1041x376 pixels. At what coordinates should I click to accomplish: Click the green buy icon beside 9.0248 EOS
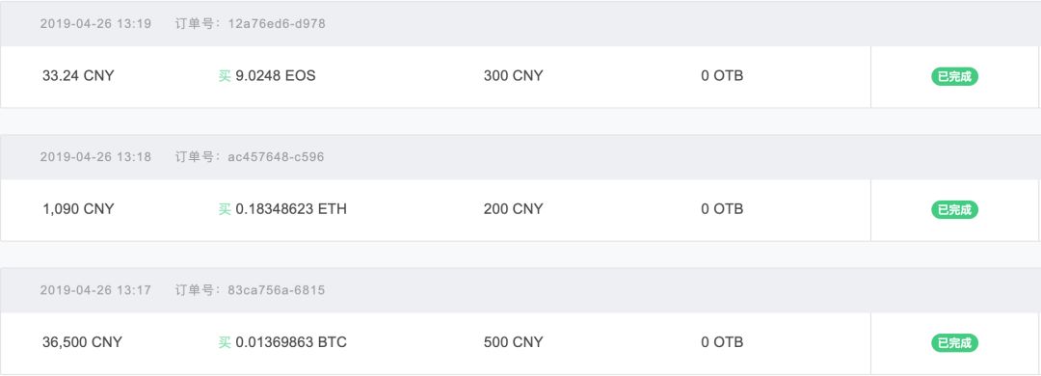[225, 76]
